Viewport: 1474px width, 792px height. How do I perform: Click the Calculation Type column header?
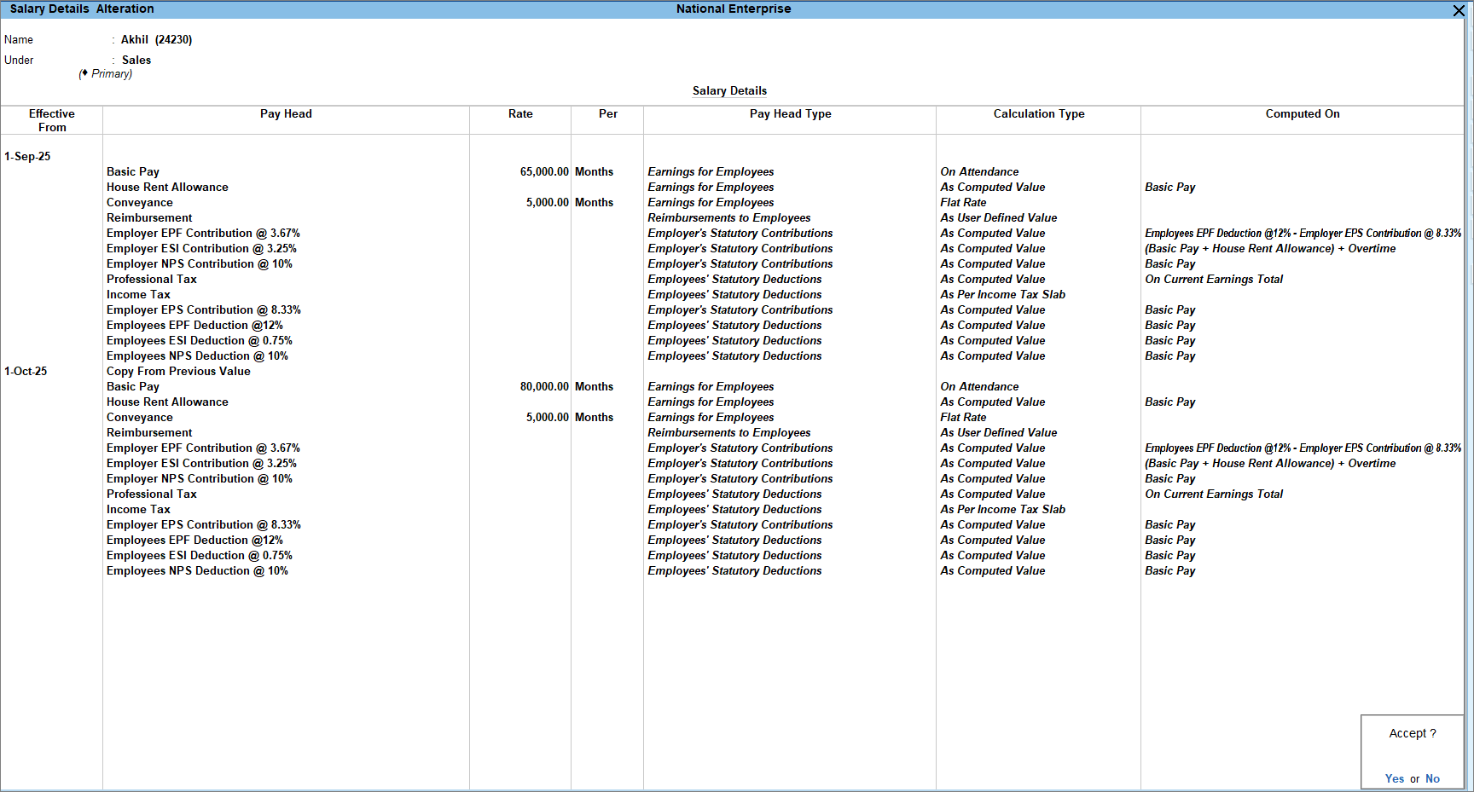pos(1038,114)
